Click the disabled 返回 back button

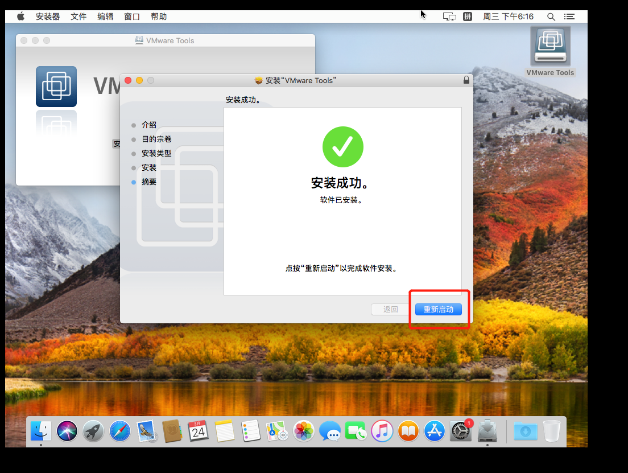point(390,310)
